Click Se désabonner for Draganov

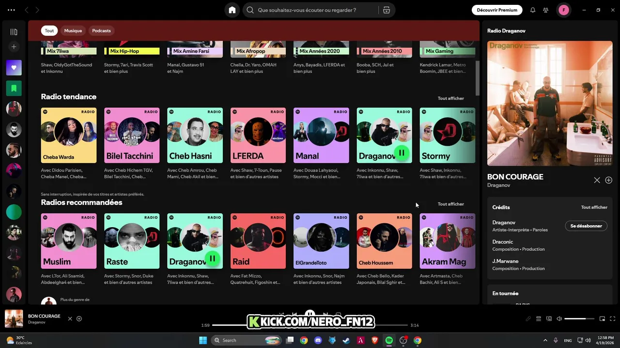coord(586,226)
